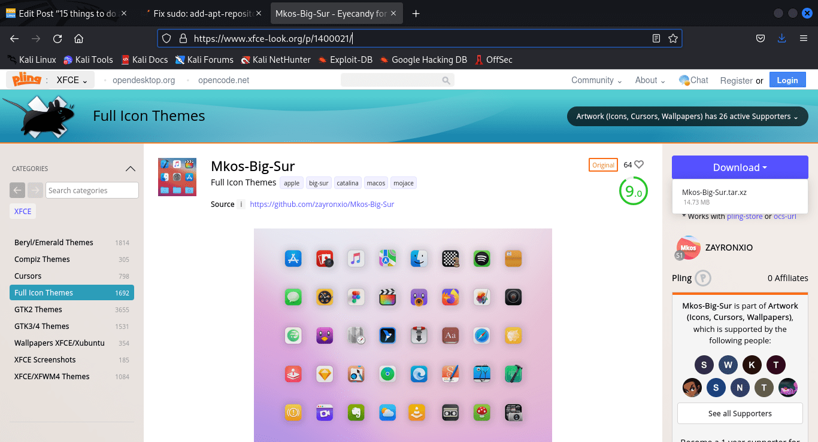This screenshot has width=818, height=442.
Task: Open the GitHub source link
Action: 322,204
